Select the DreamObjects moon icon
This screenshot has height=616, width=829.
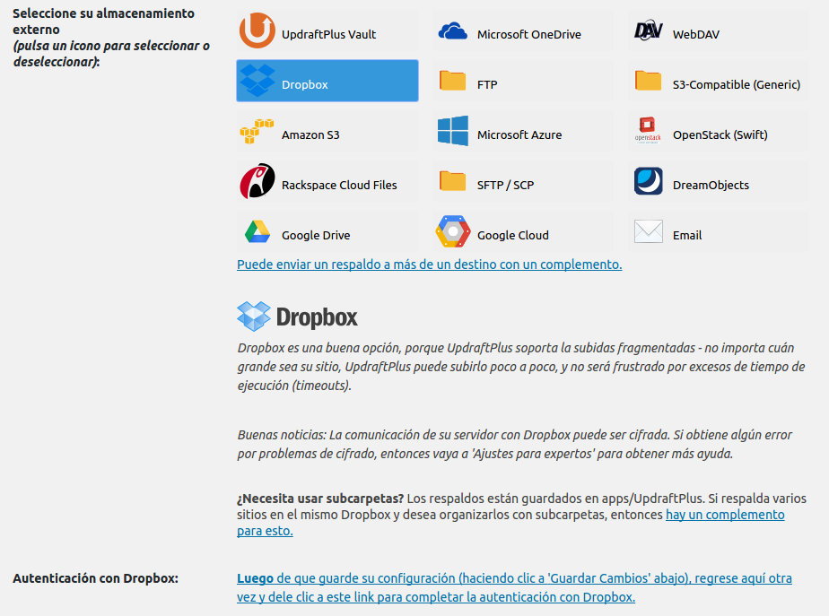pos(648,181)
